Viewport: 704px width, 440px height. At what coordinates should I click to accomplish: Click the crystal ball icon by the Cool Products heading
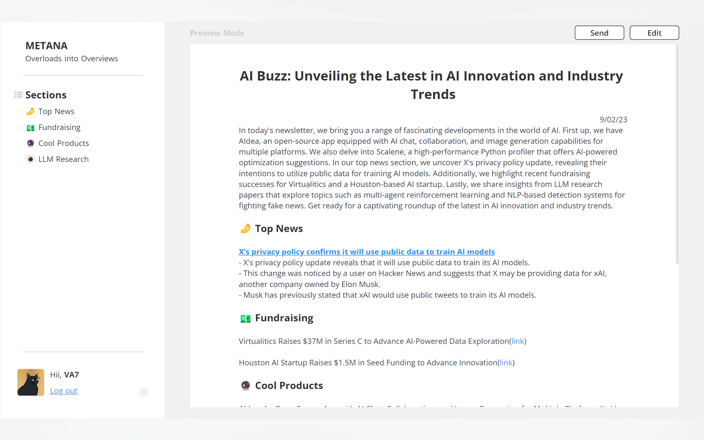click(x=245, y=385)
